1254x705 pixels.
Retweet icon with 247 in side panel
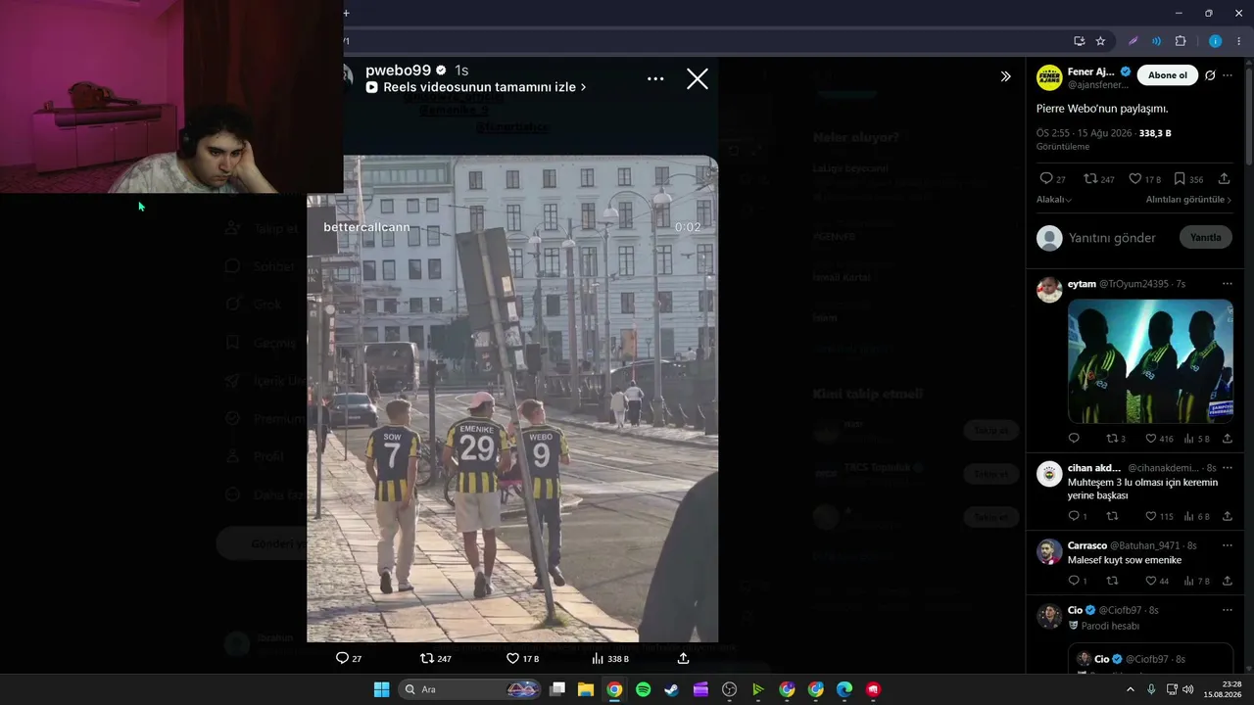point(1088,179)
